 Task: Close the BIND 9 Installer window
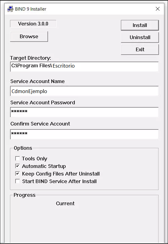tap(158, 9)
